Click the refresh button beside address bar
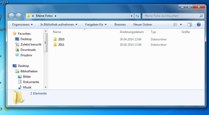The width and height of the screenshot is (209, 115). pyautogui.click(x=137, y=16)
